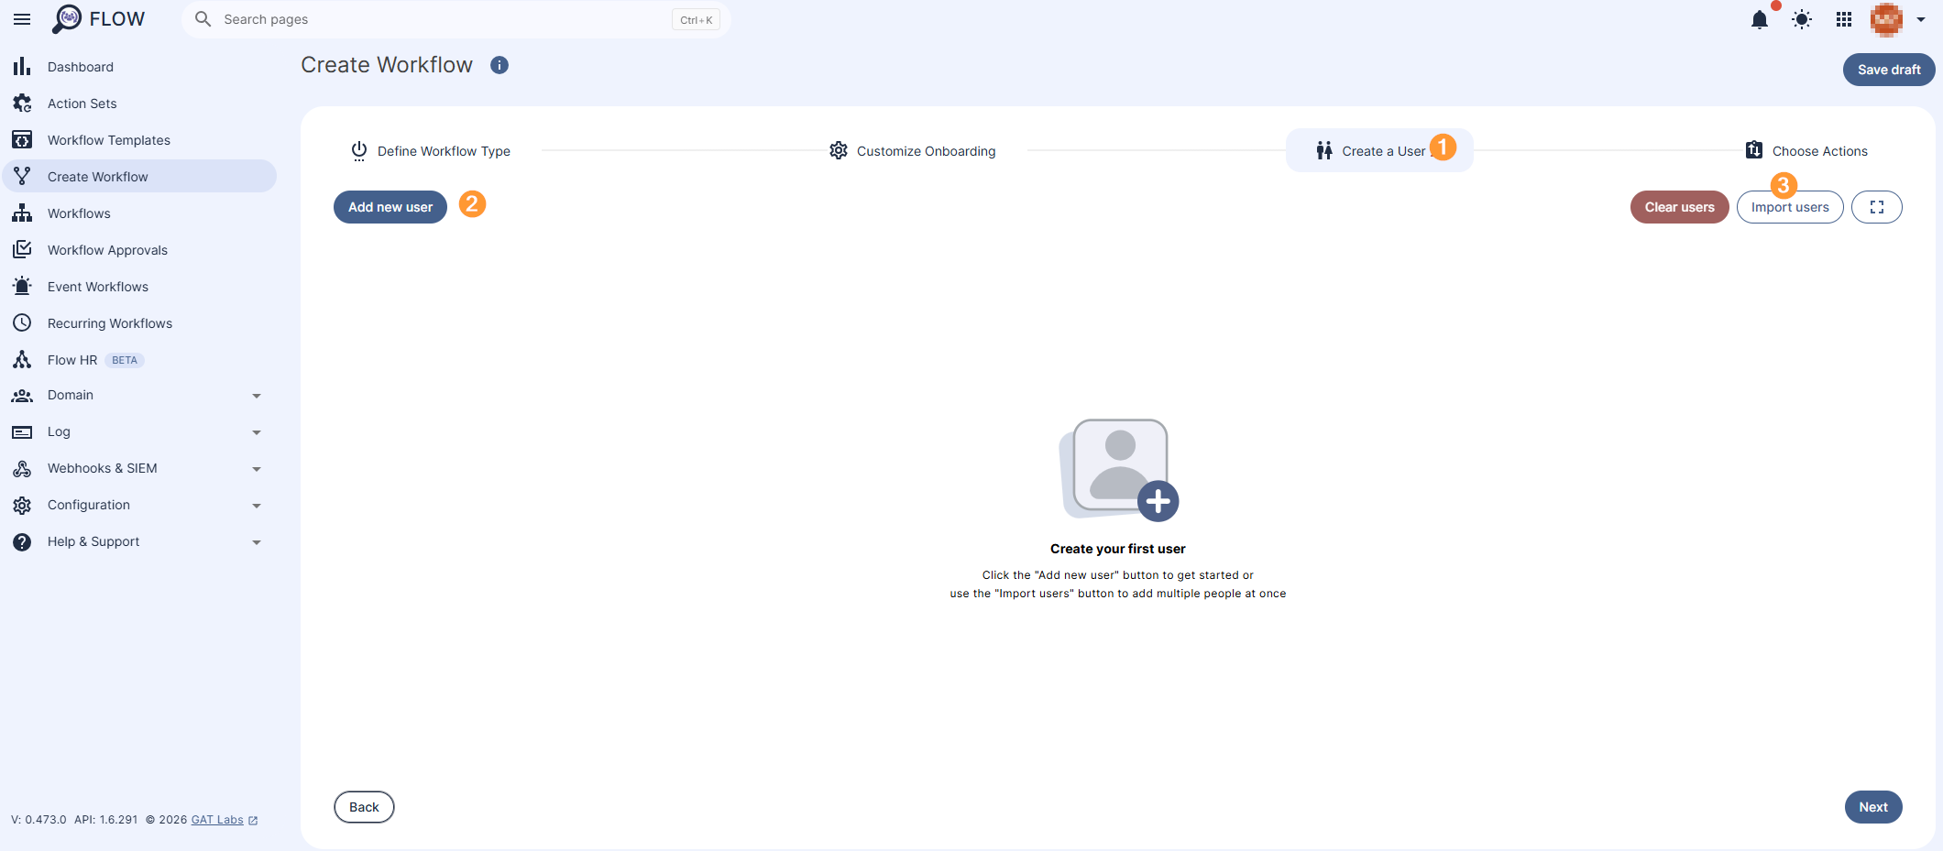Toggle the light/dark theme sun icon
The height and width of the screenshot is (851, 1943).
point(1802,19)
